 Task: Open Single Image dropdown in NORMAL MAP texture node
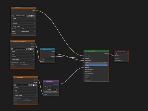[26, 96]
